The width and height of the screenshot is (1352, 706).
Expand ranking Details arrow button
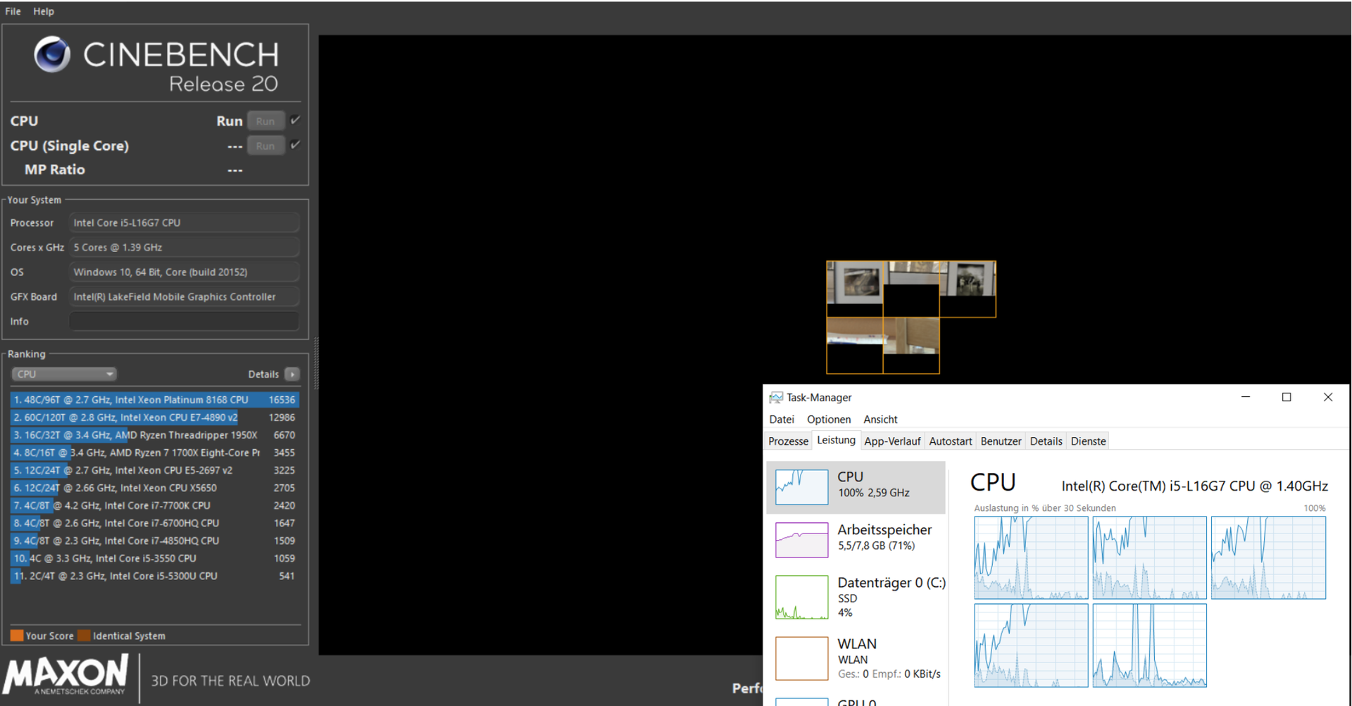click(292, 374)
